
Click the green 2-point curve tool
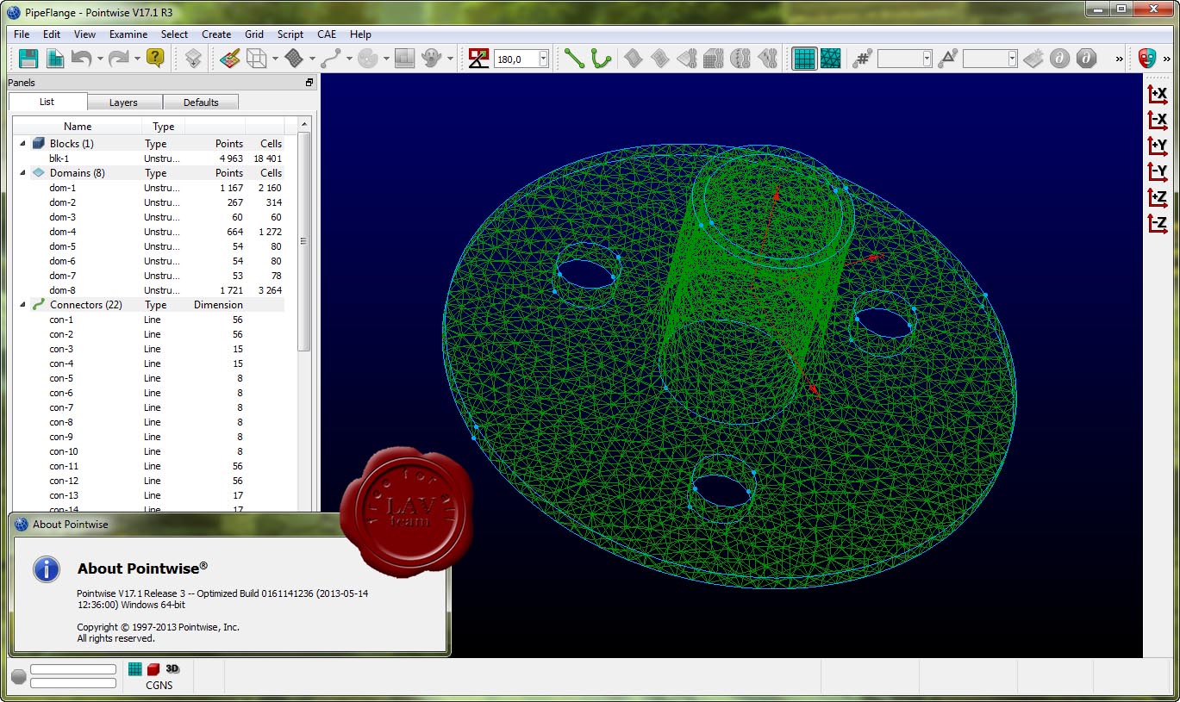coord(574,58)
